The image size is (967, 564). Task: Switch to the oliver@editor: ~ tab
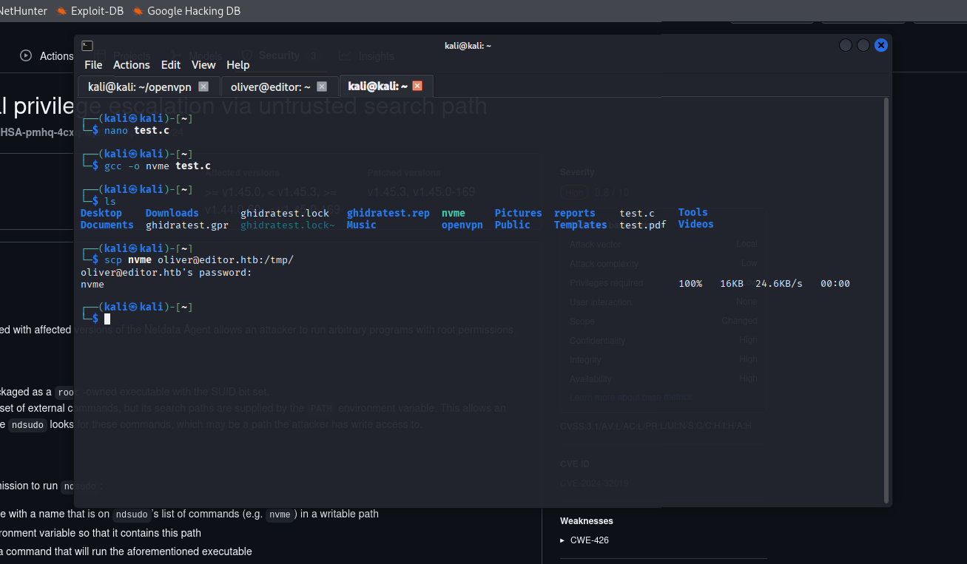tap(271, 86)
